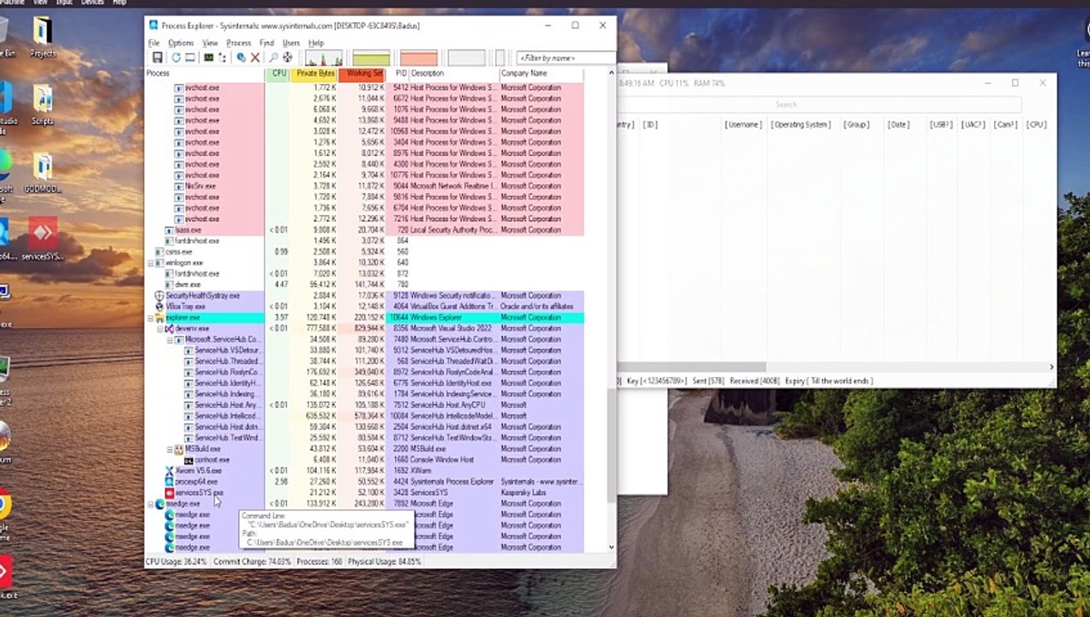Click the Scripts folder desktop icon
Viewport: 1090px width, 617px height.
[42, 103]
